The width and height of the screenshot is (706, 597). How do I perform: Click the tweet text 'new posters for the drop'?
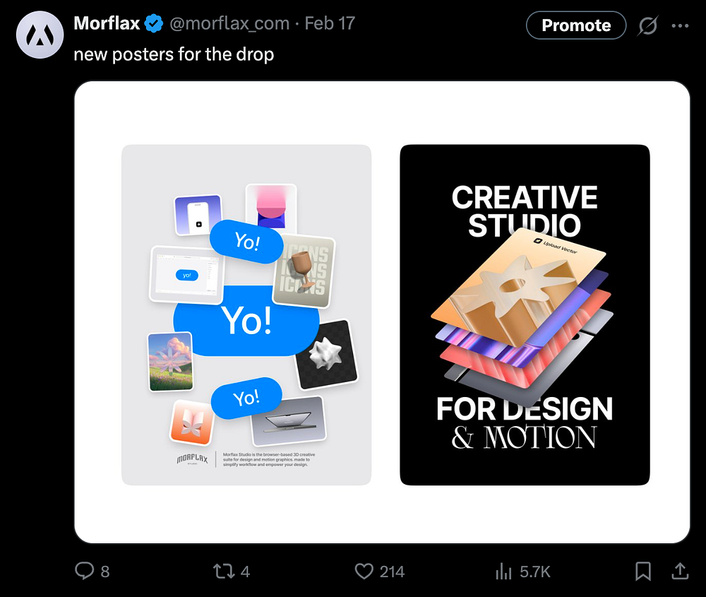tap(174, 54)
